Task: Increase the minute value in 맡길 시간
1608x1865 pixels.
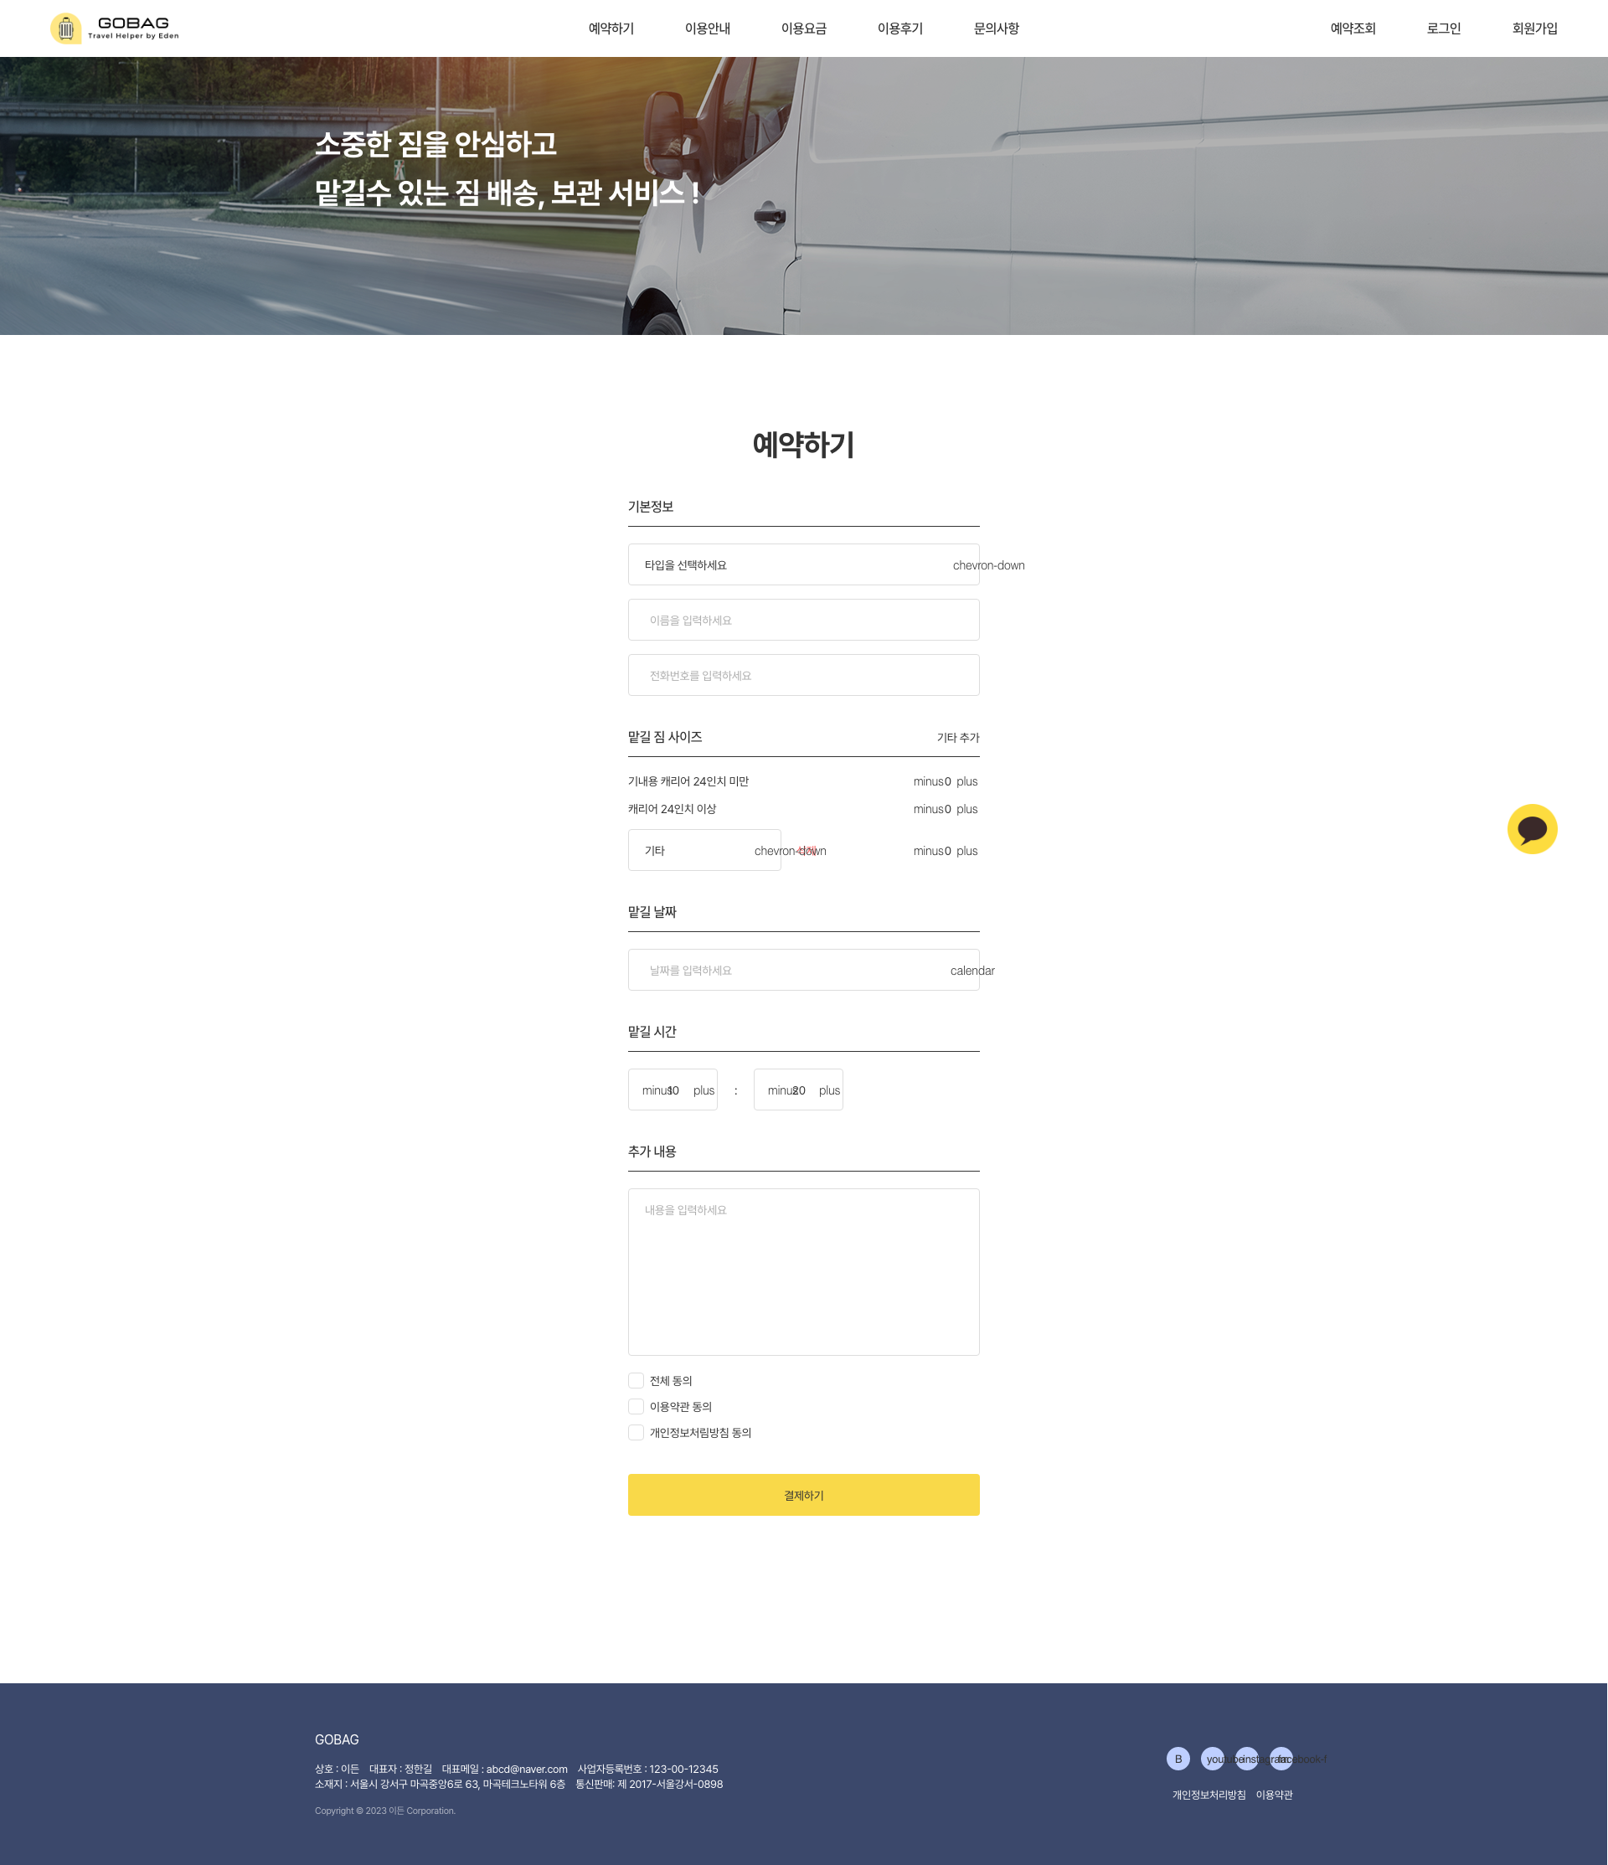Action: (829, 1090)
